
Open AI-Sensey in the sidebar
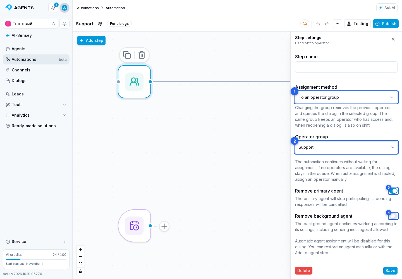[36, 35]
